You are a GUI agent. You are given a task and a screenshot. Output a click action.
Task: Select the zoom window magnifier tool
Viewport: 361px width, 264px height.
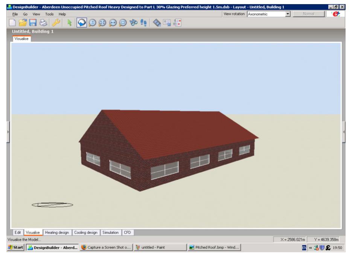pos(123,23)
